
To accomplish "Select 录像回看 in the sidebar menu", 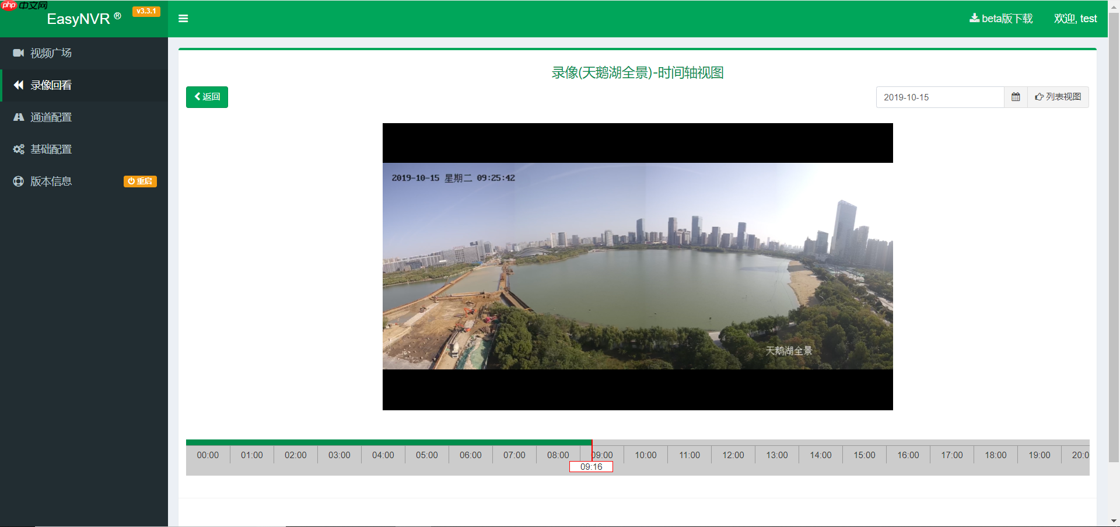I will 51,85.
